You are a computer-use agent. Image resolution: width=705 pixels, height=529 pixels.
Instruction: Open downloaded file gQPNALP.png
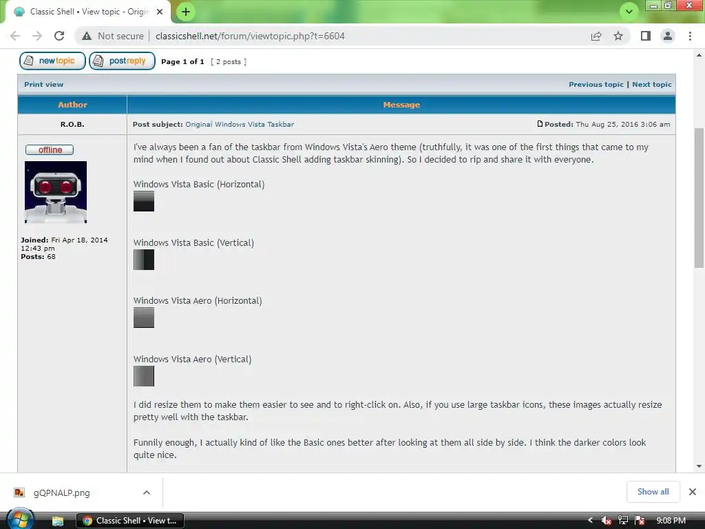click(x=61, y=492)
